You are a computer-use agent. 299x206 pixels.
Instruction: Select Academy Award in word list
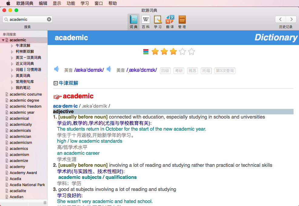(23, 173)
